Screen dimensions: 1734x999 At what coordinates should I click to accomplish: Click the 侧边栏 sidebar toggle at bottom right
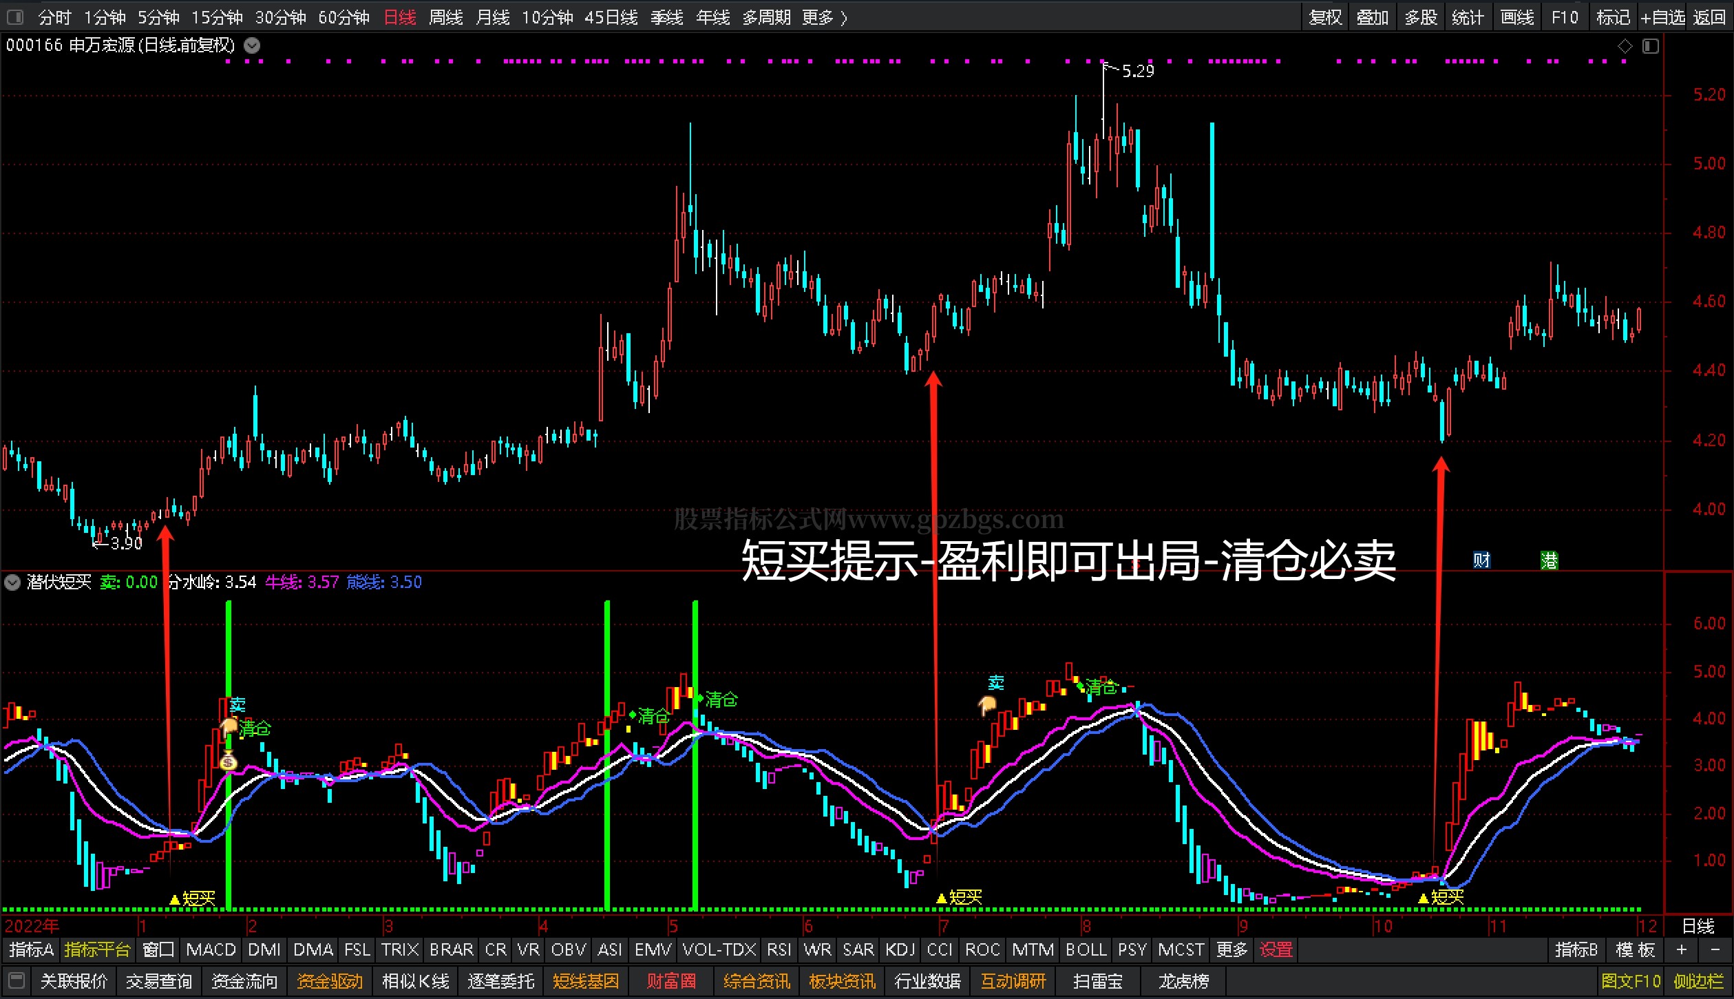(x=1698, y=980)
